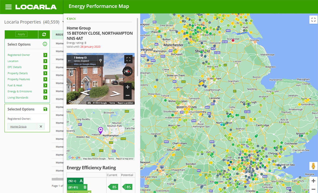Click the Street View pegman icon

click(313, 166)
